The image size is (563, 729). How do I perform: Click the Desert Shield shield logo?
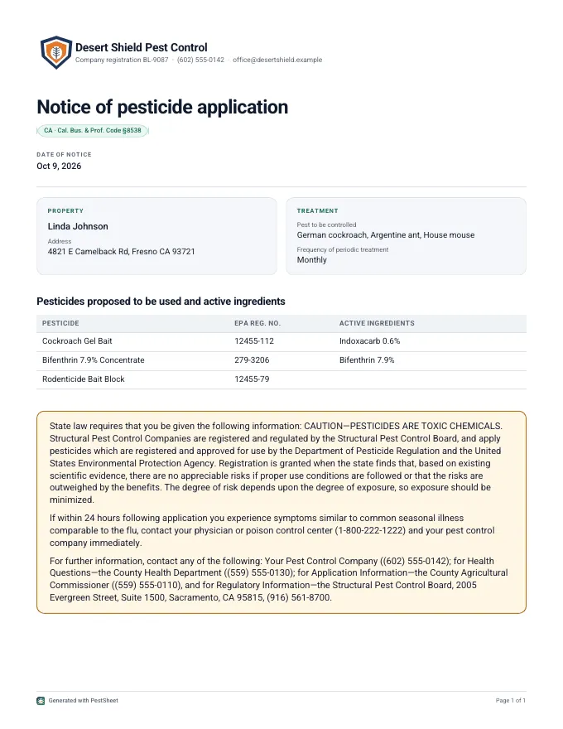click(x=55, y=52)
